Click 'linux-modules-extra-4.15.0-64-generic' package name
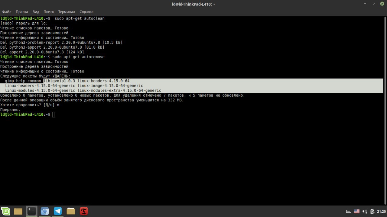This screenshot has height=217, width=387. 119,91
